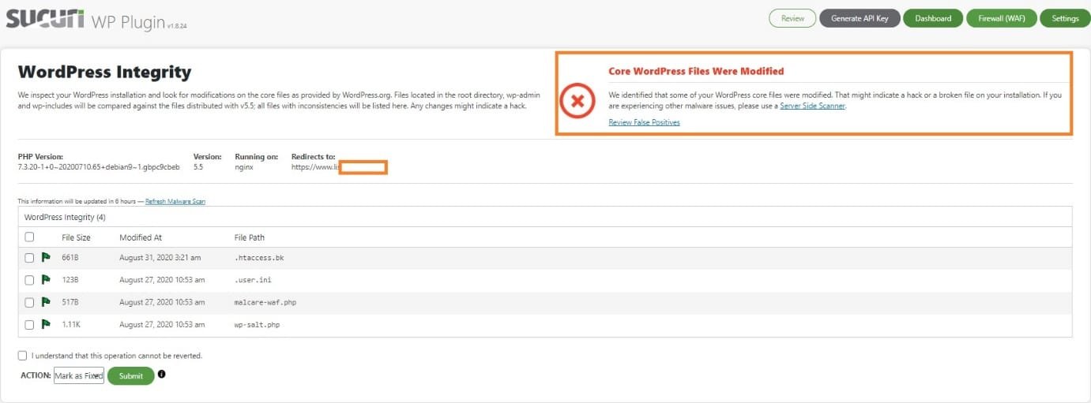
Task: Follow the Server Side Scanner link
Action: tap(812, 106)
